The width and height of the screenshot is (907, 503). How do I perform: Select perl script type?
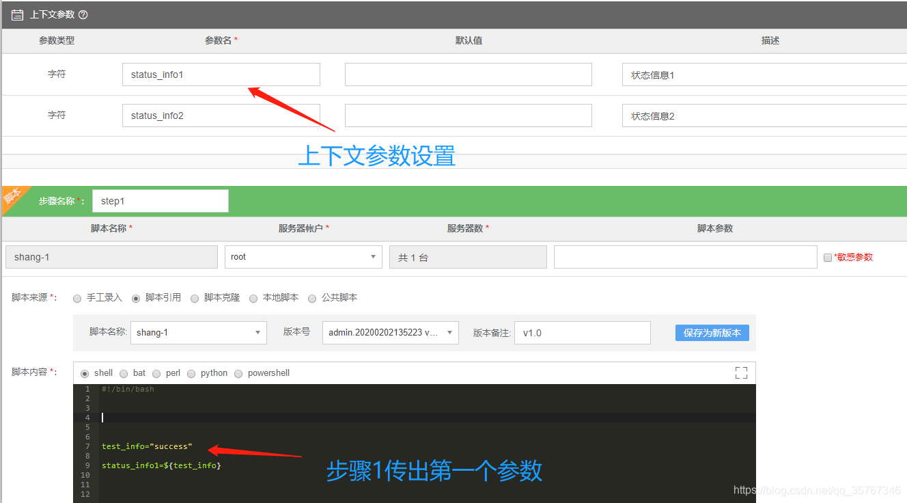(156, 373)
